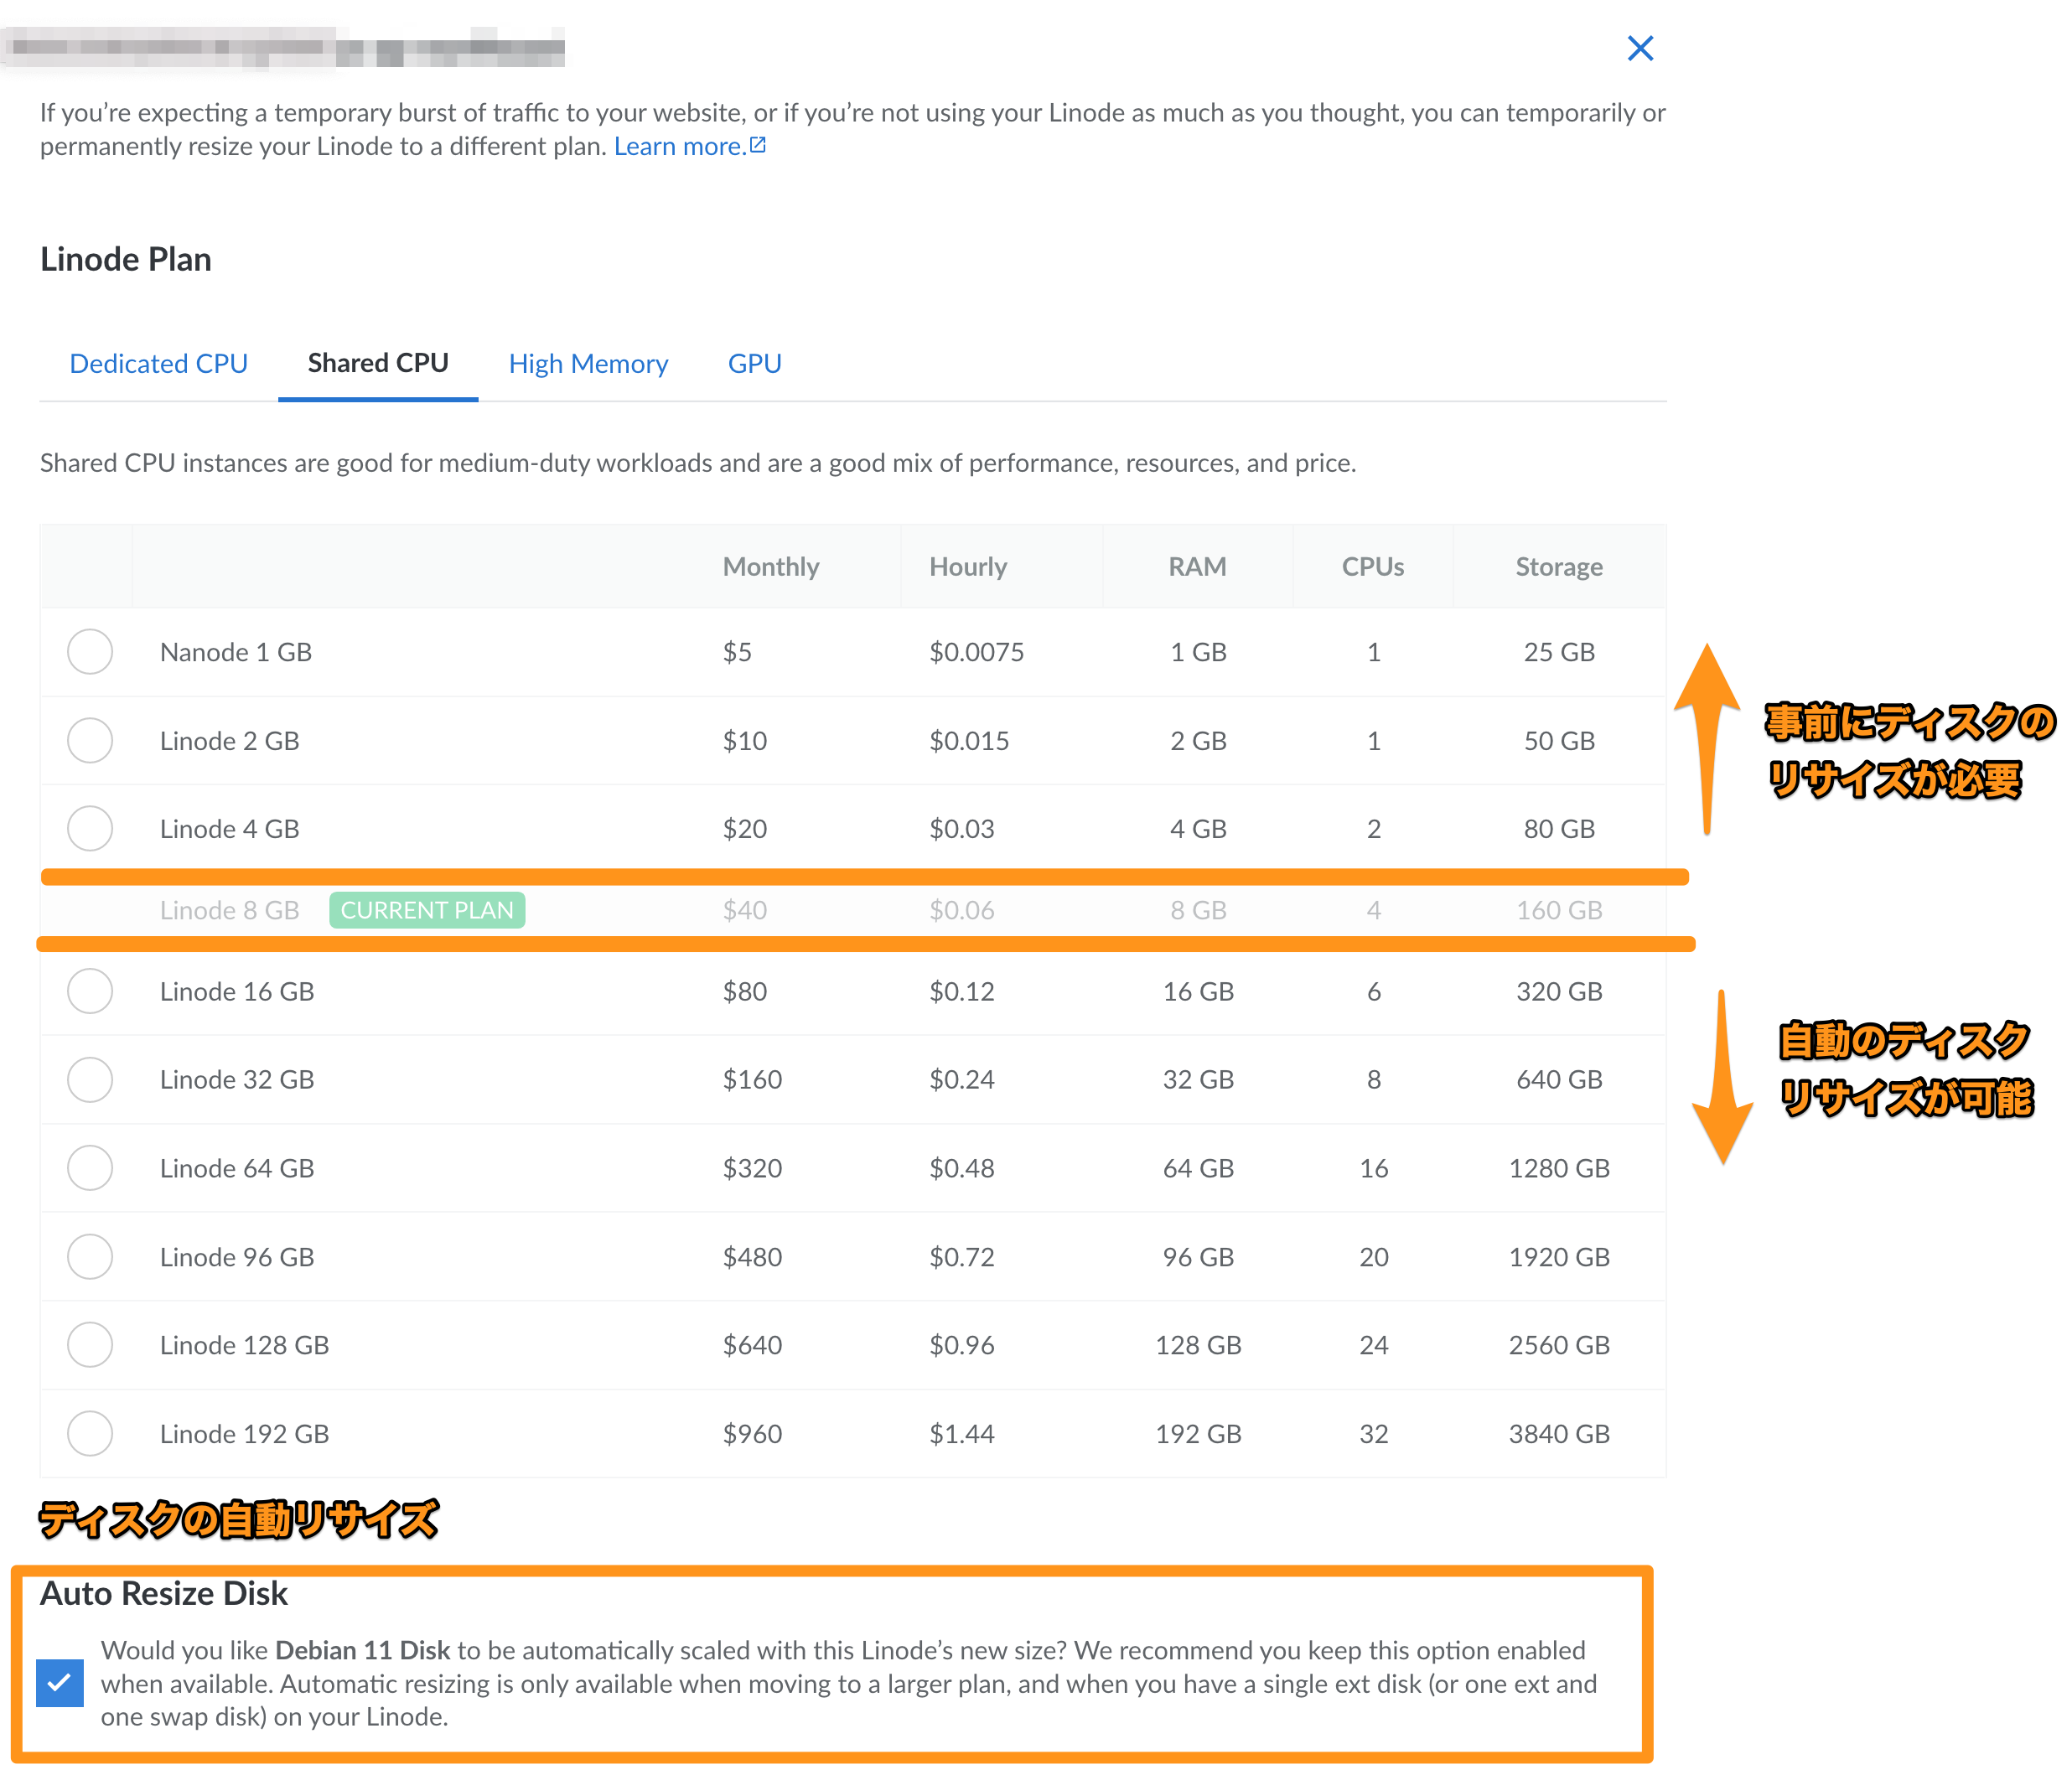Switch to the Dedicated CPU tab
Image resolution: width=2072 pixels, height=1775 pixels.
point(158,363)
